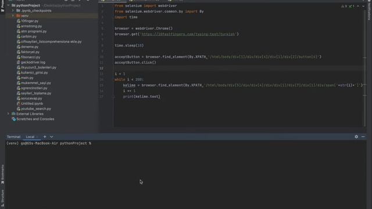Open atm programi.py file
Screen dimensions: 372x209
(x=34, y=31)
